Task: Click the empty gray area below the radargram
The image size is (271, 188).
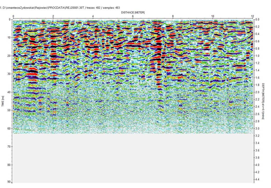Action: 132,158
